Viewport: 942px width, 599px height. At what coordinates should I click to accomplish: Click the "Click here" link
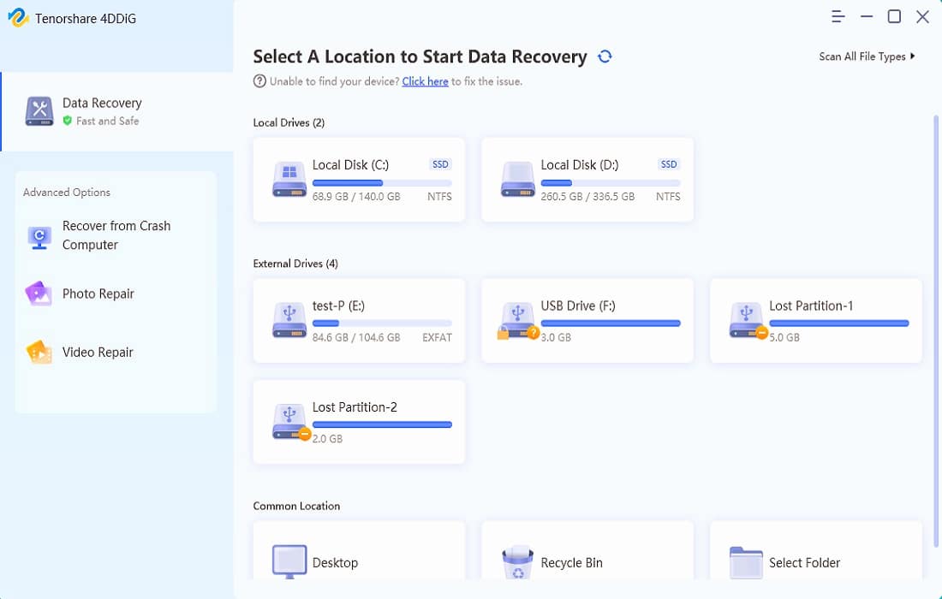425,81
